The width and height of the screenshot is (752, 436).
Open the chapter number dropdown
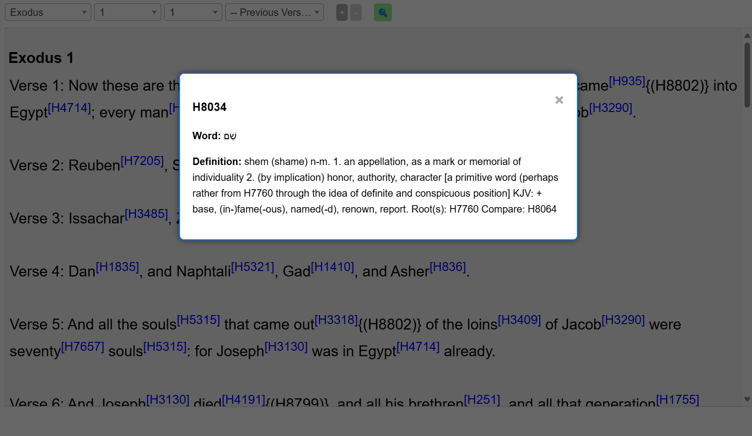128,12
